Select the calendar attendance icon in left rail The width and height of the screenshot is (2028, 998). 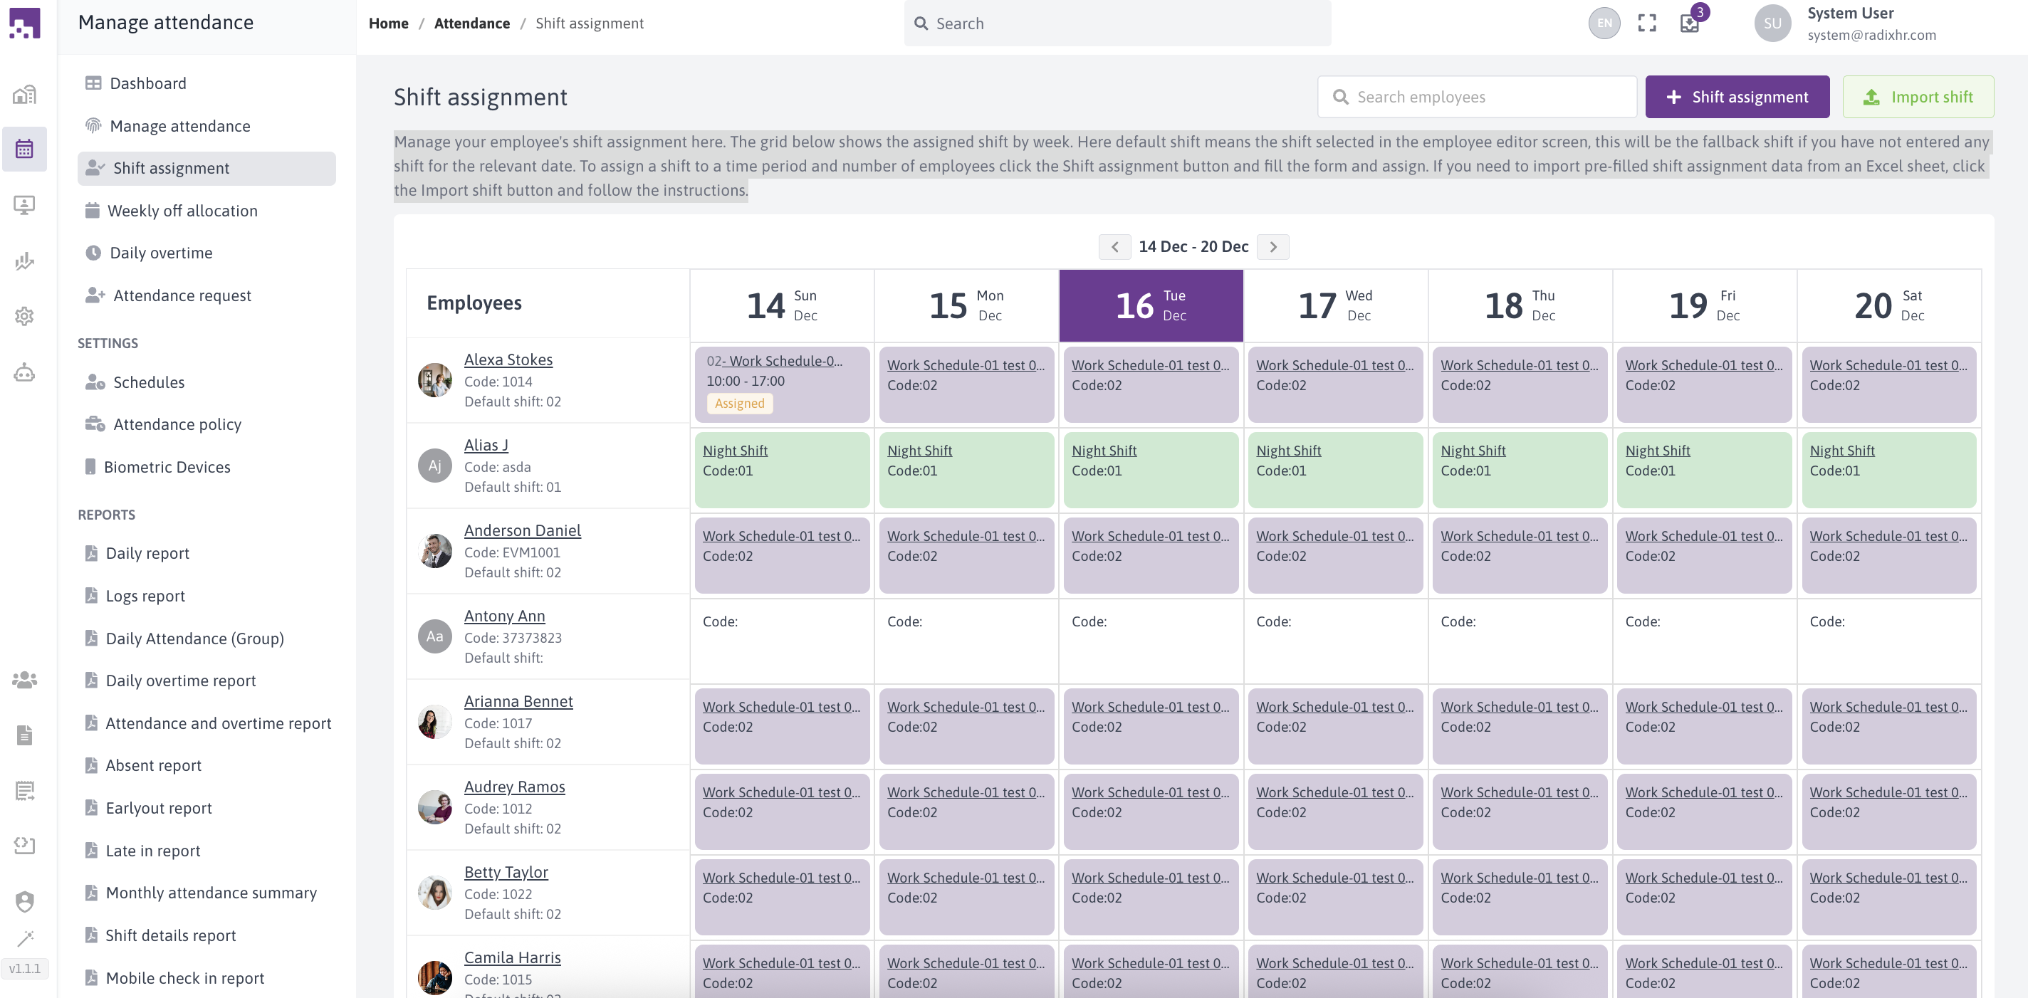pyautogui.click(x=24, y=149)
